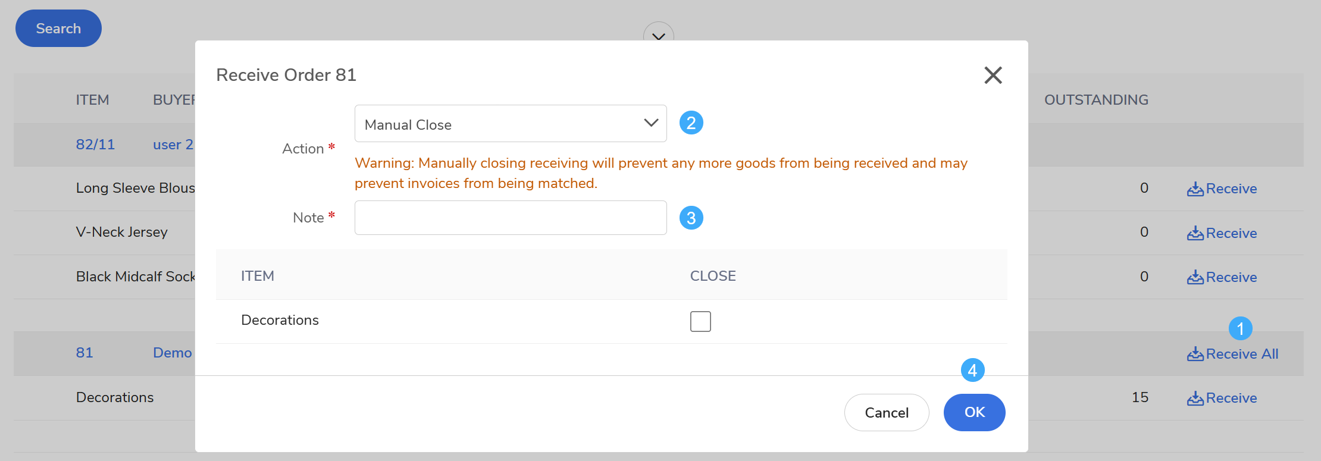Click the Receive All icon for order 81

tap(1195, 355)
